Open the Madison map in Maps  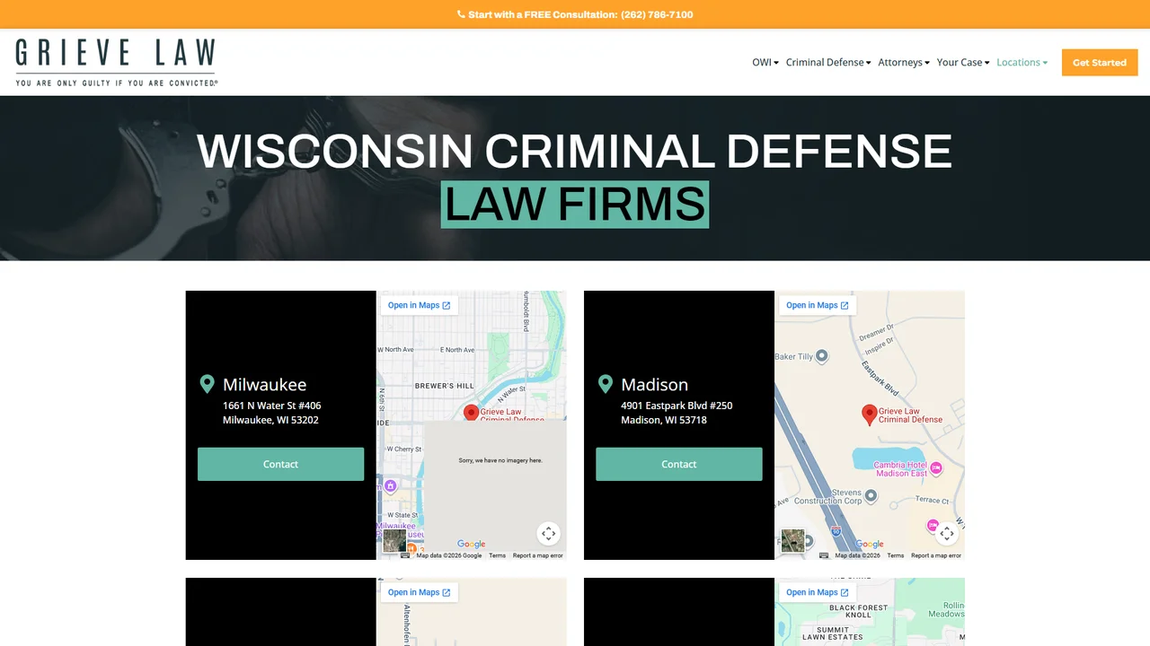coord(818,305)
